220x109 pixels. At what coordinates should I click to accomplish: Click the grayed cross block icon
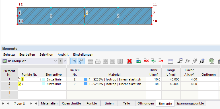[x=112, y=61]
